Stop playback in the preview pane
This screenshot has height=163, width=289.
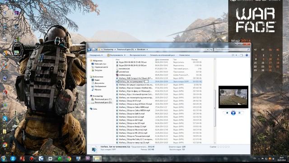click(x=227, y=113)
